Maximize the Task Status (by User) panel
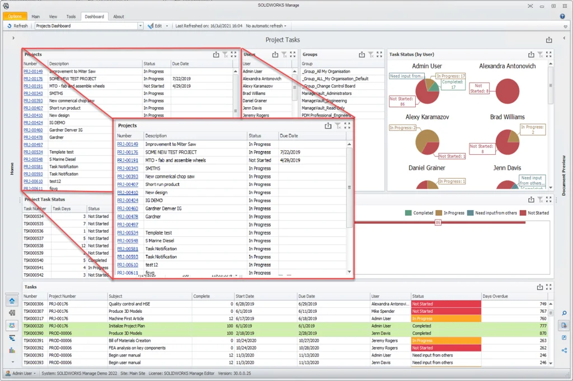This screenshot has width=573, height=381. coord(549,55)
